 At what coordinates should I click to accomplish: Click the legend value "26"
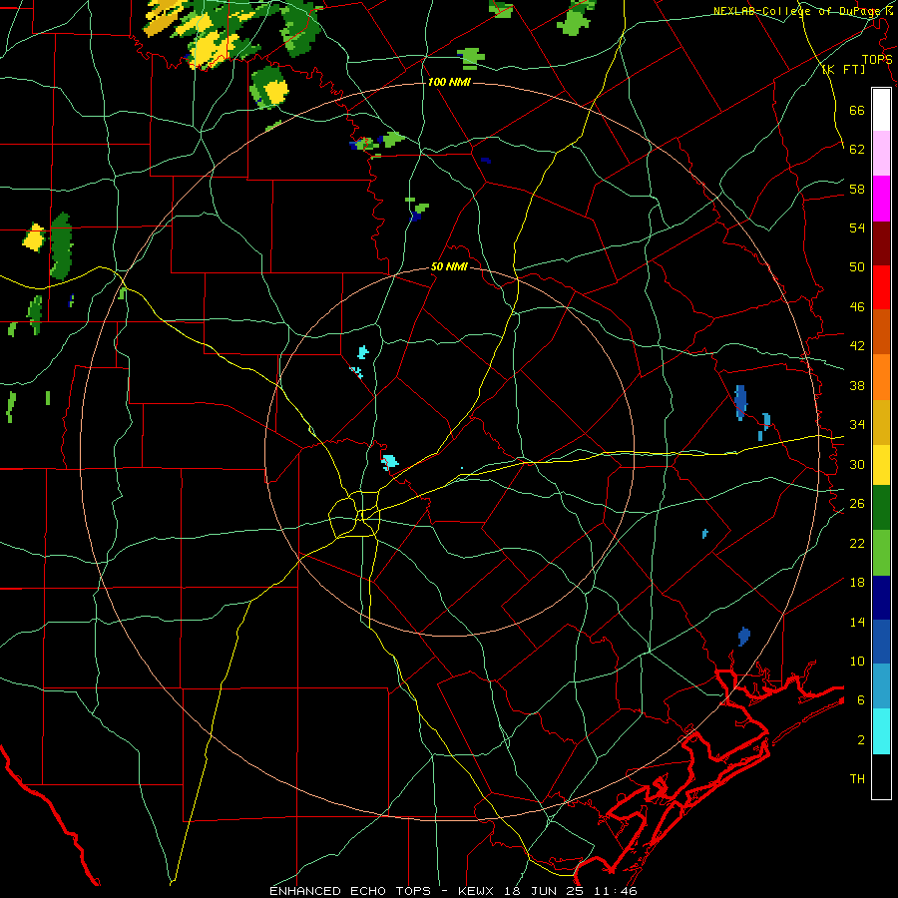click(857, 504)
